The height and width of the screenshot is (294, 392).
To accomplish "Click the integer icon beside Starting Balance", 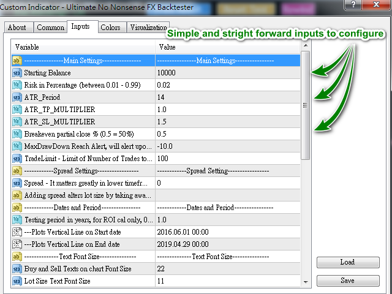I will (x=17, y=73).
